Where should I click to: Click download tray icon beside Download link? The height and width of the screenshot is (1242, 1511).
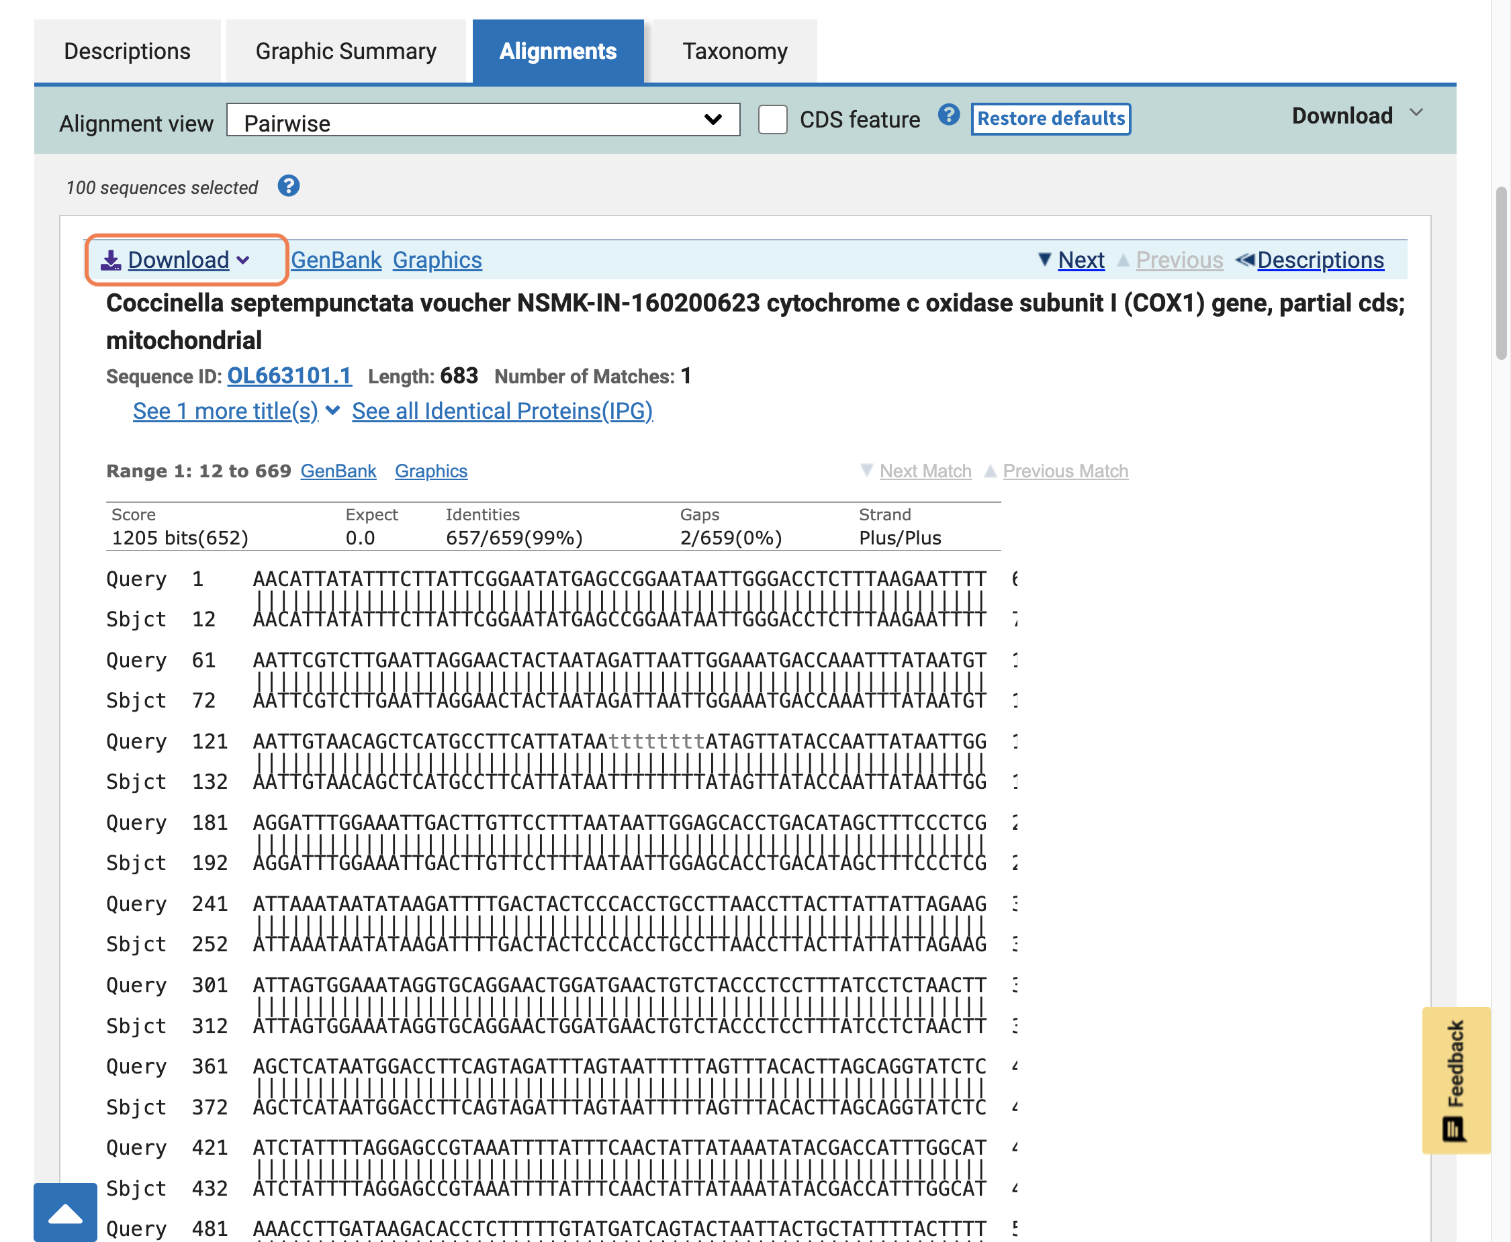coord(111,260)
